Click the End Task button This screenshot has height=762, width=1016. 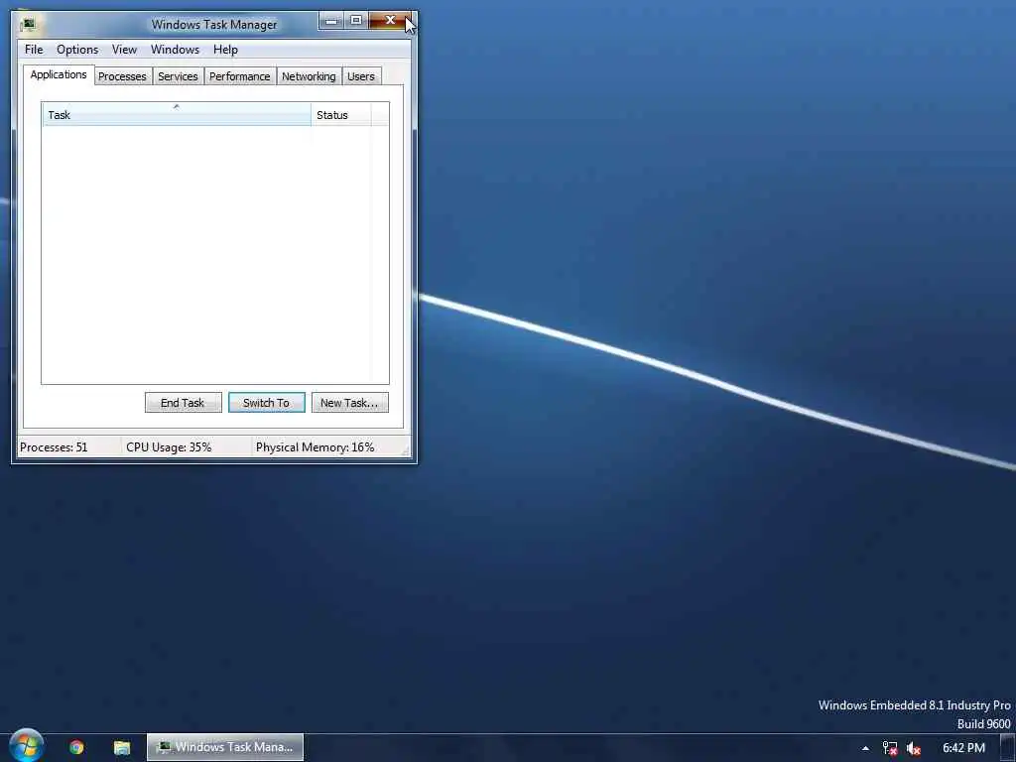pos(183,403)
